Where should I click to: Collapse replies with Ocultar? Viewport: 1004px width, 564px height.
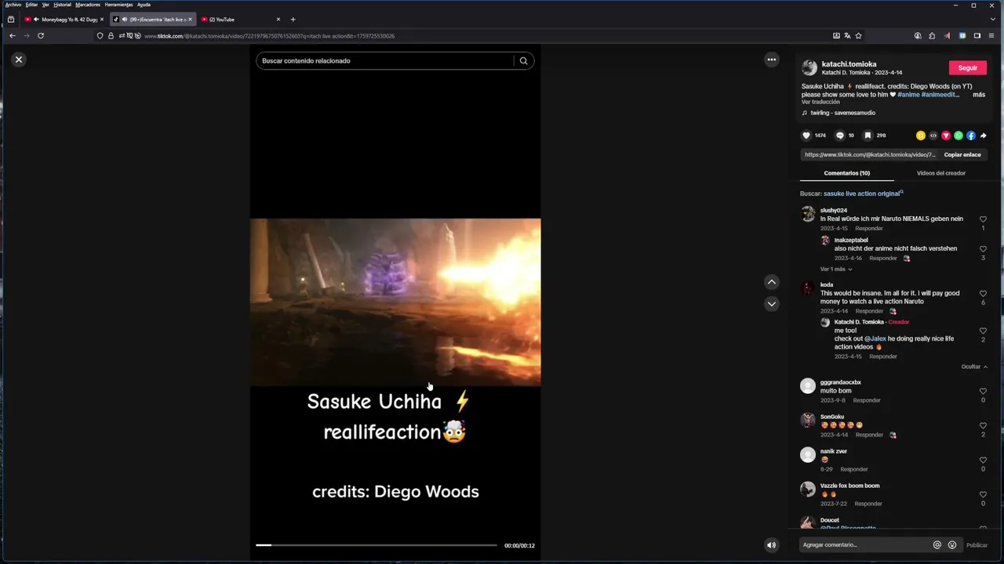(x=974, y=367)
